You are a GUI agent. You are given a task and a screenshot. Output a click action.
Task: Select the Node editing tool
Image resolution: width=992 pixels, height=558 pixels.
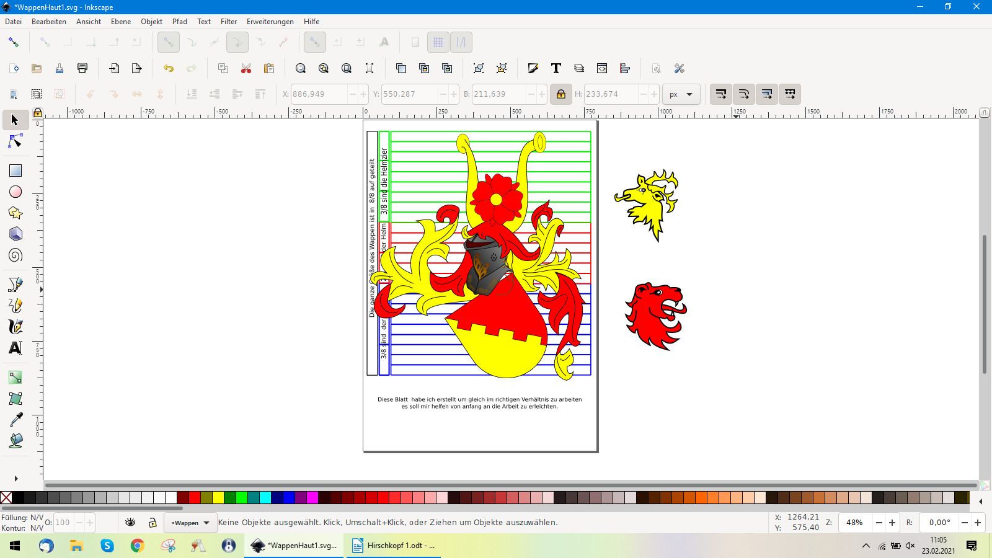tap(15, 142)
